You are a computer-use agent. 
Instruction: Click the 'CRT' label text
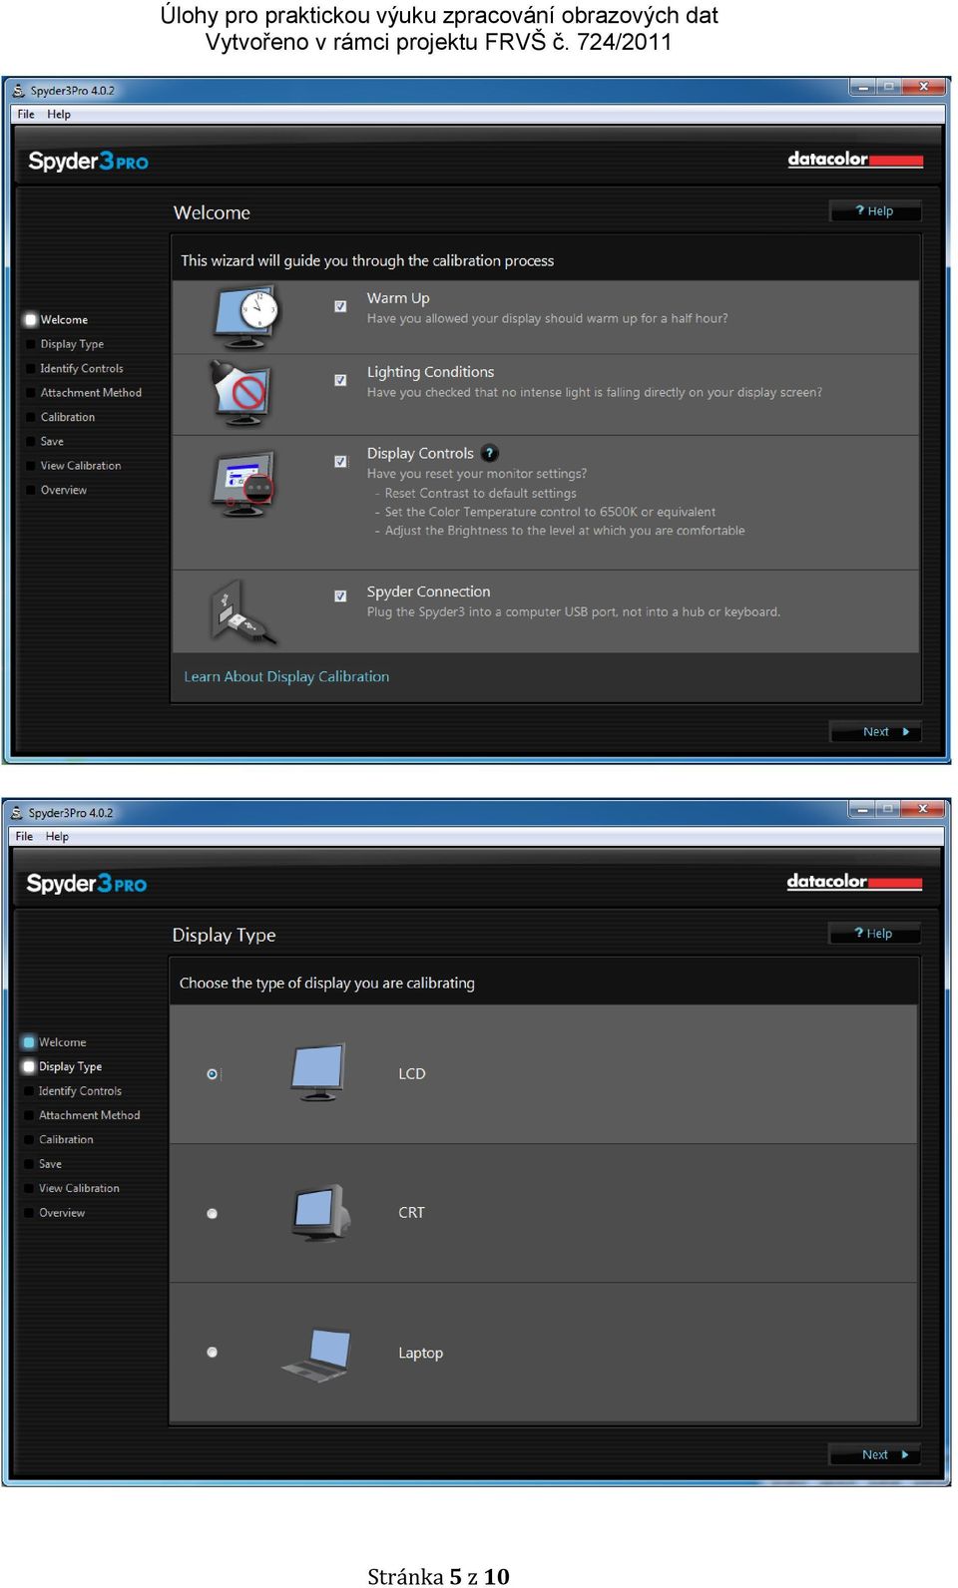(x=411, y=1213)
